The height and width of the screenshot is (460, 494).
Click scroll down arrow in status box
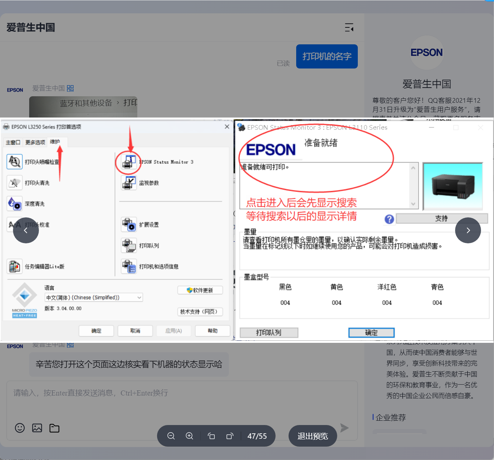coord(413,204)
